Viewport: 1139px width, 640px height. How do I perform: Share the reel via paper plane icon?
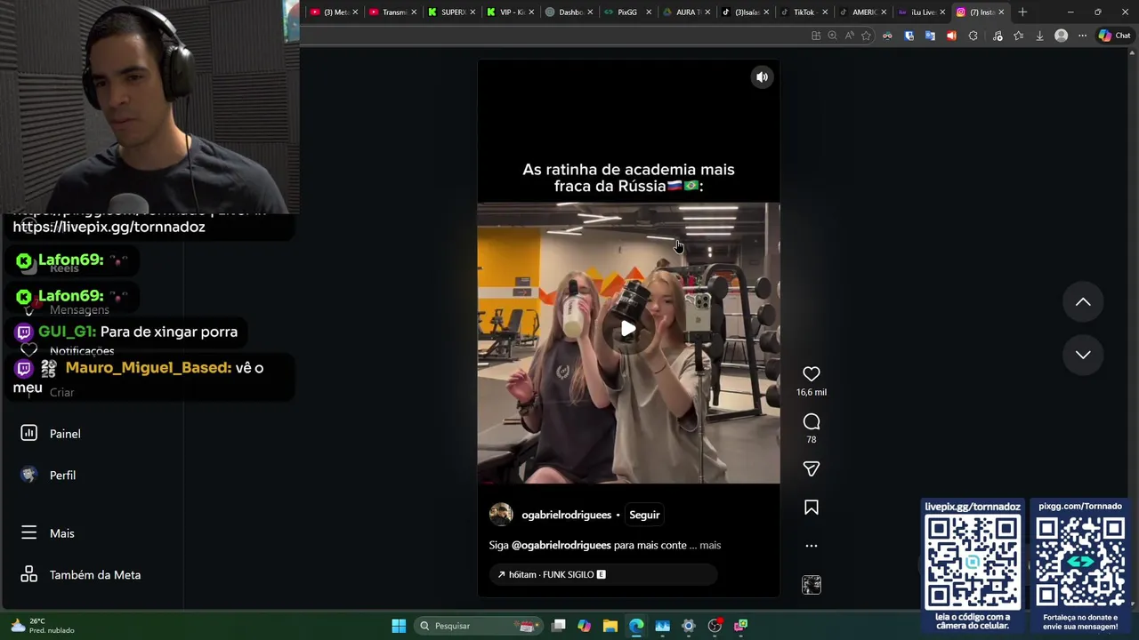tap(811, 468)
